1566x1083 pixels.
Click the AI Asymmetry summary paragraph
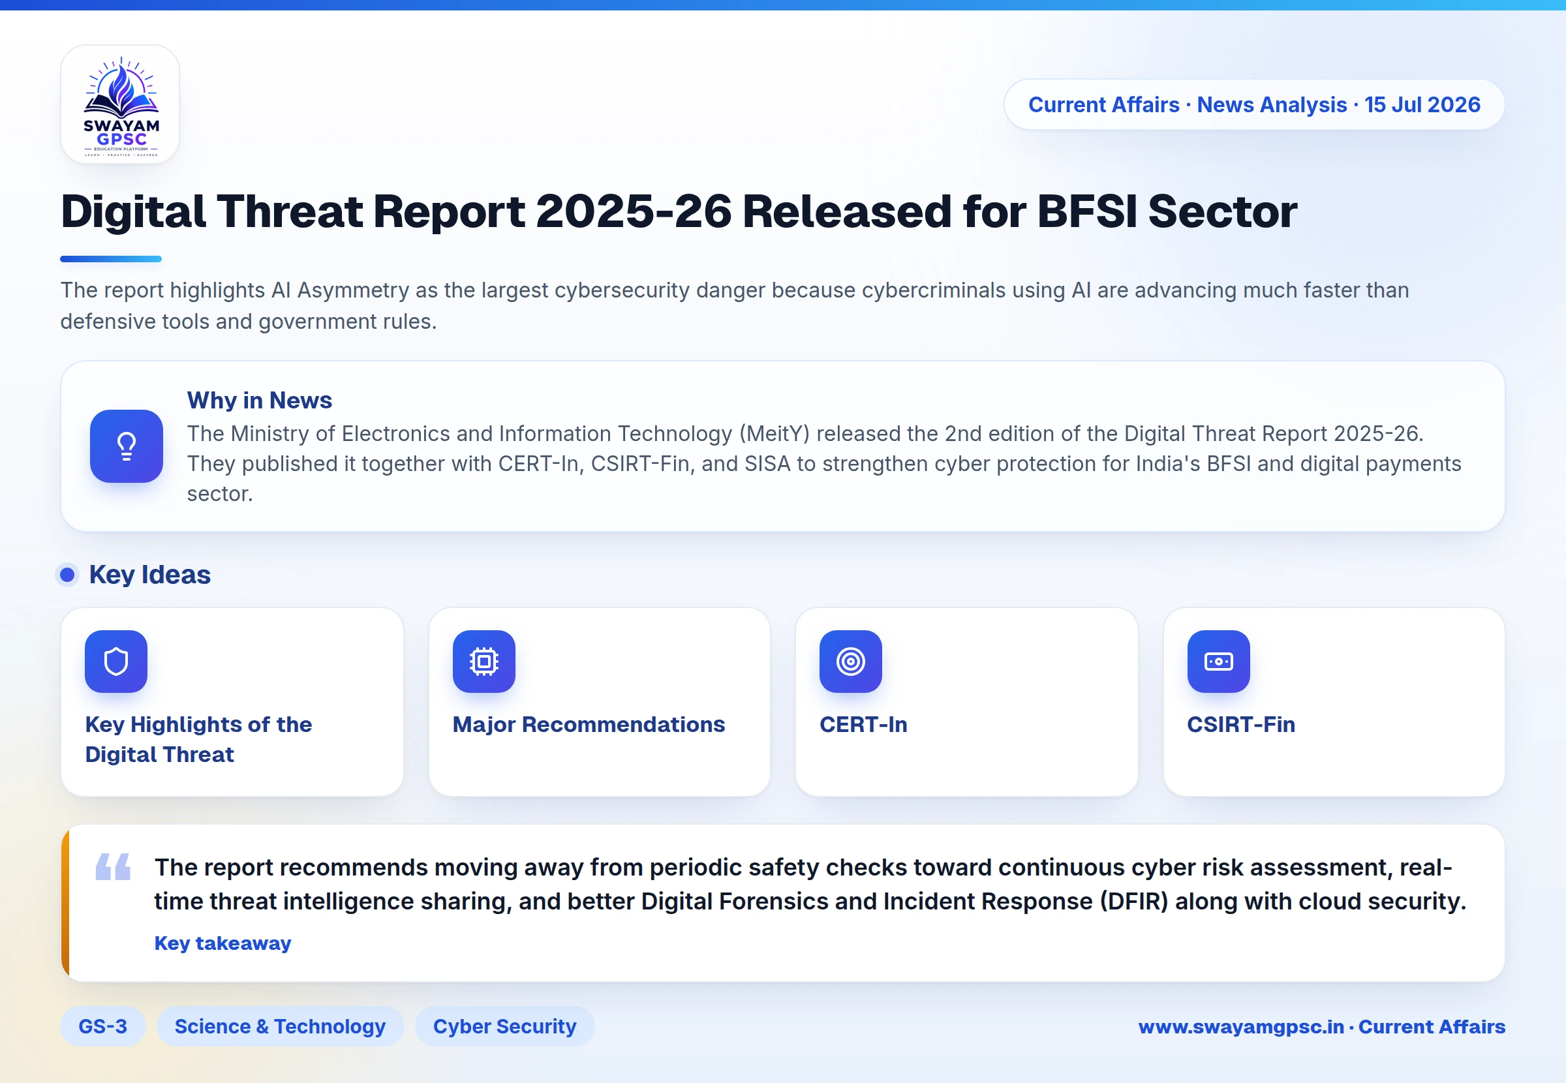(735, 305)
